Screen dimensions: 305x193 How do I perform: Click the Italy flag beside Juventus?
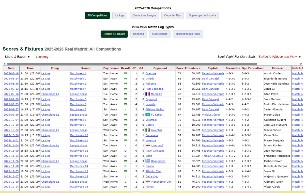tap(148, 130)
